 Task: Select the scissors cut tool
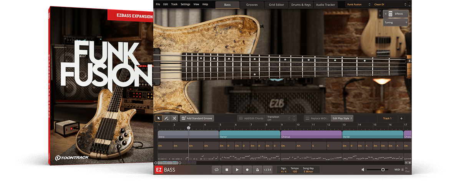point(174,118)
